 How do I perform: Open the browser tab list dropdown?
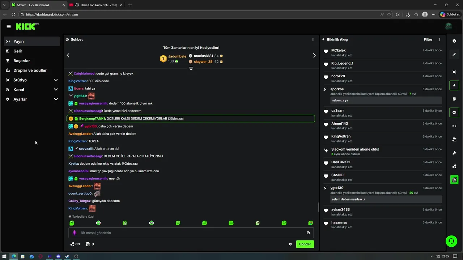[5, 5]
